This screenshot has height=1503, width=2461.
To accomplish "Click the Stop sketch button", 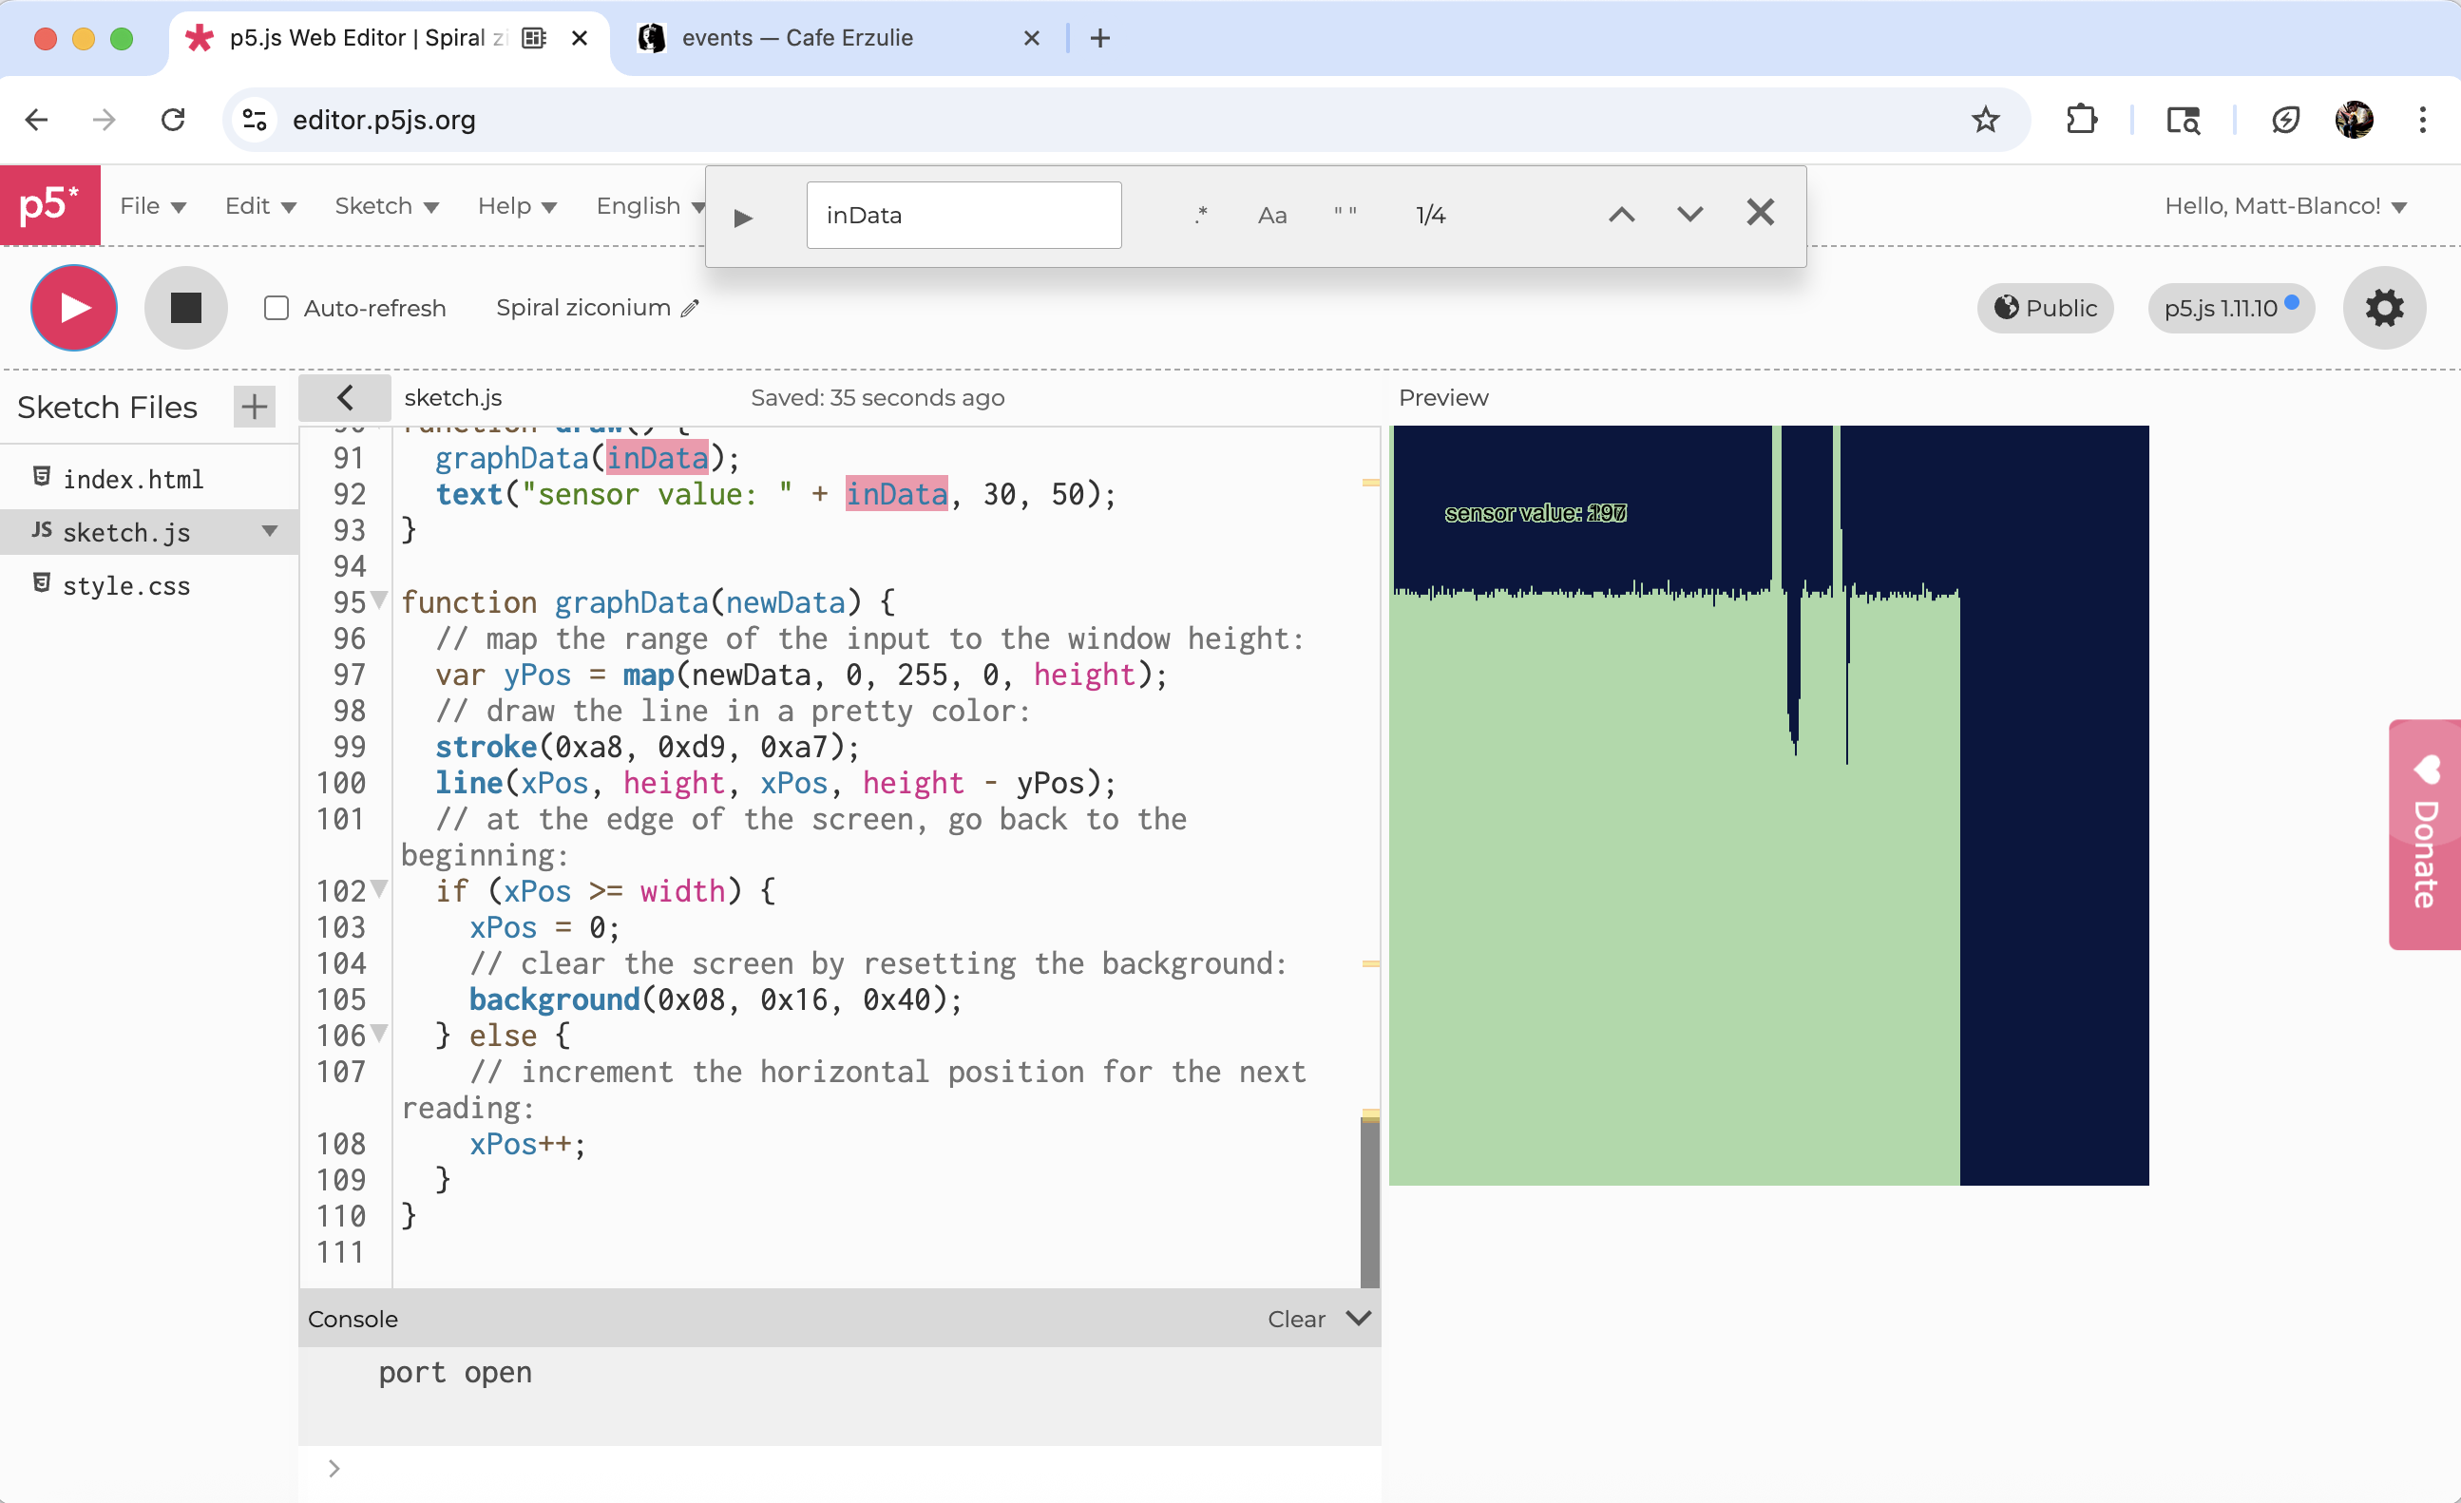I will click(186, 308).
